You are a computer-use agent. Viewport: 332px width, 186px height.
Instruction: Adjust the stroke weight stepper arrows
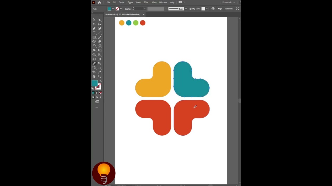point(133,9)
